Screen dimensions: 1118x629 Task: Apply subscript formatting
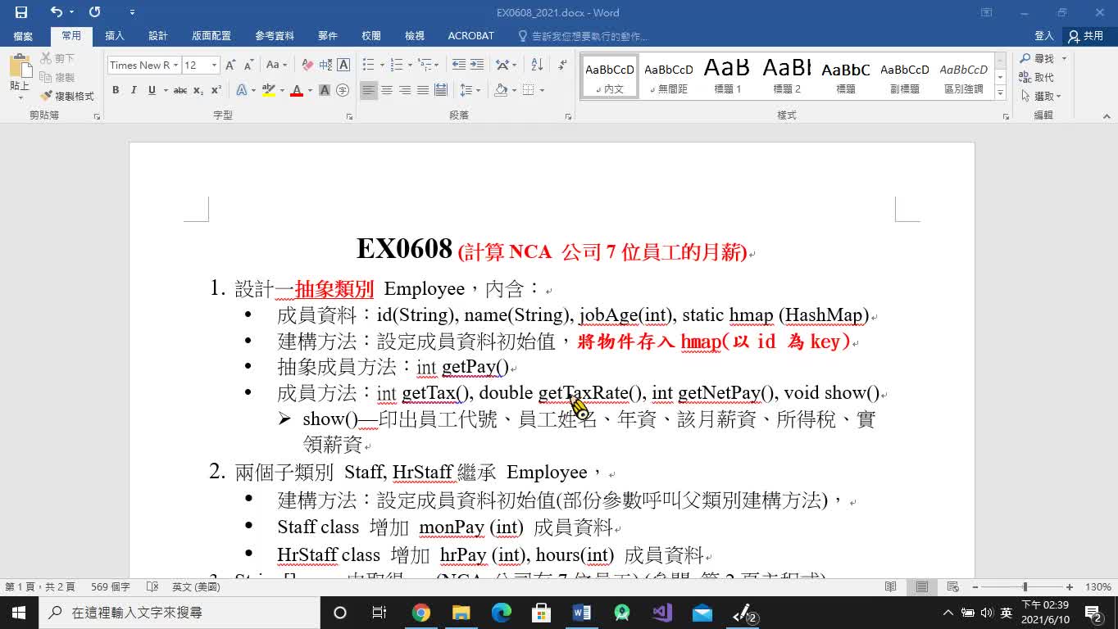click(198, 90)
